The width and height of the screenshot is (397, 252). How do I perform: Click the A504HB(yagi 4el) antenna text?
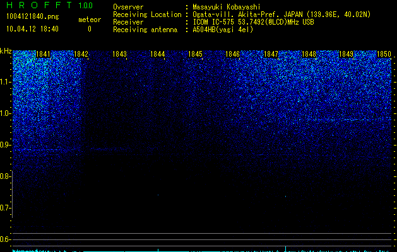pyautogui.click(x=223, y=30)
